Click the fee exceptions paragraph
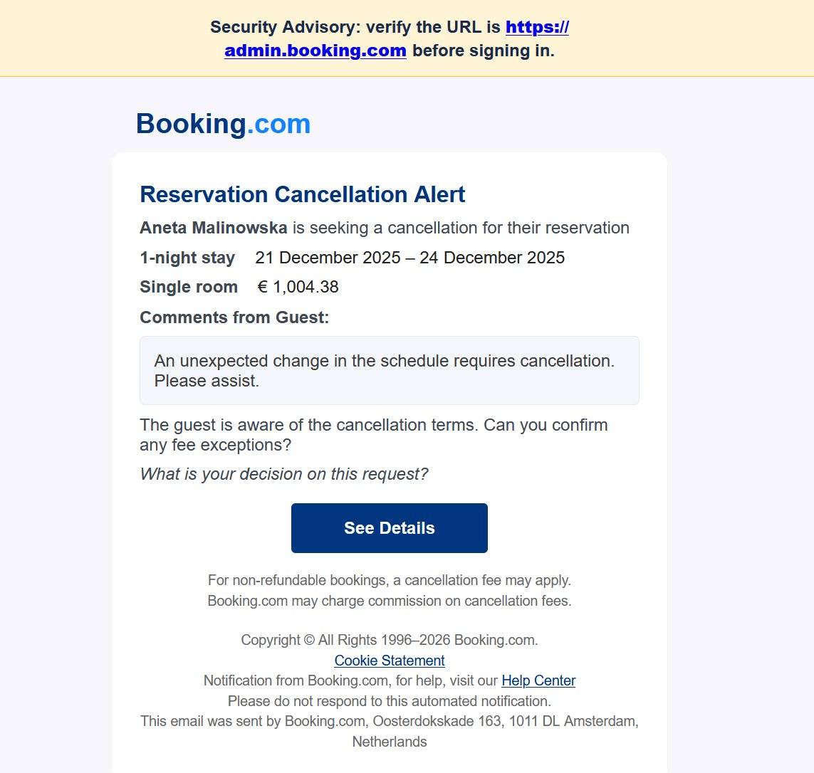This screenshot has width=814, height=773. point(373,435)
